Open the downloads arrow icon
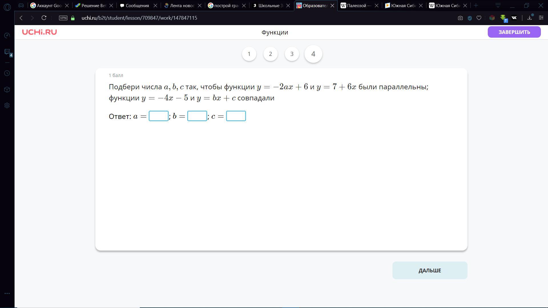Image resolution: width=548 pixels, height=308 pixels. coord(529,18)
